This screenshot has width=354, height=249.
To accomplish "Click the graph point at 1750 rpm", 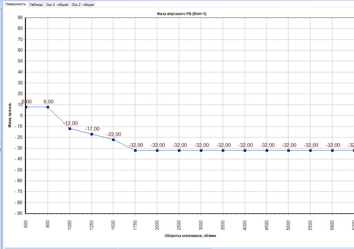I will coord(135,151).
